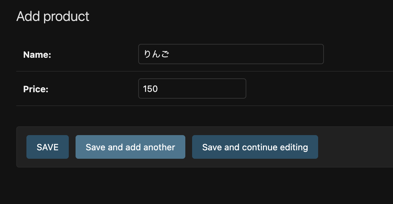Screen dimensions: 393x204
Task: Select the text りんご in Name field
Action: 156,53
